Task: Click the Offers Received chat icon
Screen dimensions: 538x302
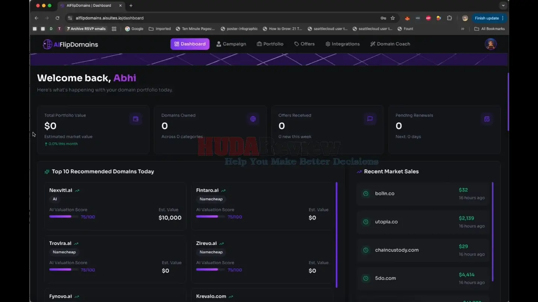Action: pos(370,119)
